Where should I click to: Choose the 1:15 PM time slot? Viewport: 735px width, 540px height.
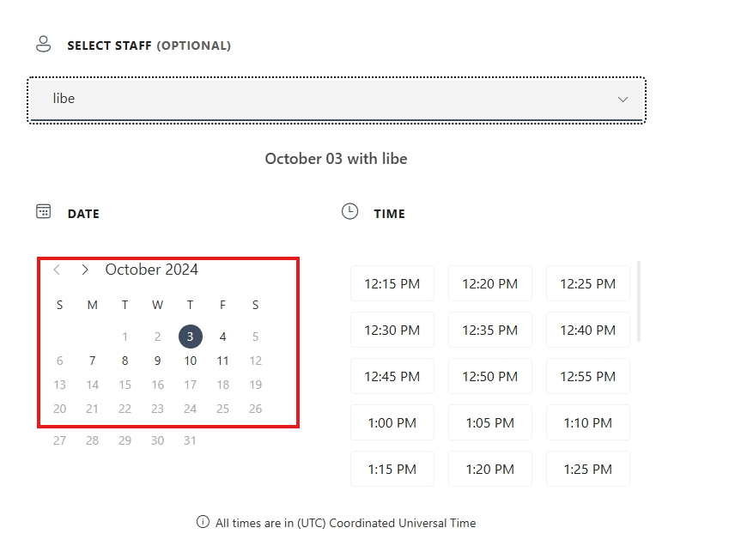coord(392,470)
